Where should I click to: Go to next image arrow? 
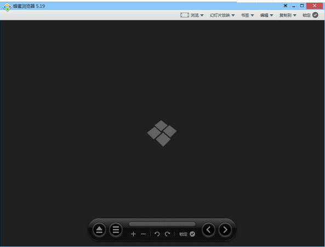[x=225, y=230]
